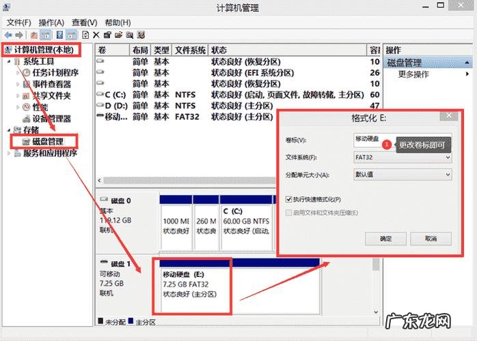Viewport: 477px width, 341px height.
Task: Click the 任务计划程序 clock icon
Action: pyautogui.click(x=27, y=73)
